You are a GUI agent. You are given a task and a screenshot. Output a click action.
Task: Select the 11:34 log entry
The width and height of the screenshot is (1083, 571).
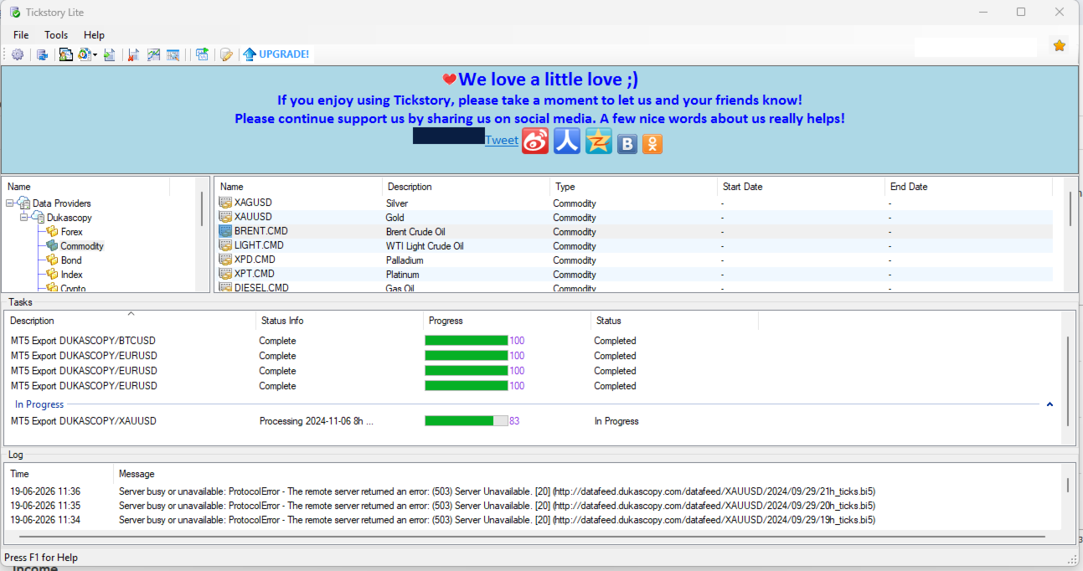[x=533, y=520]
